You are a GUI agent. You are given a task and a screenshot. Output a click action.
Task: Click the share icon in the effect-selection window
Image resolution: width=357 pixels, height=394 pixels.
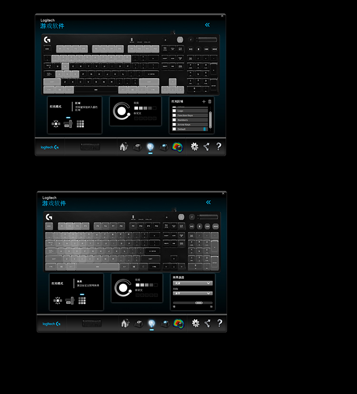(x=208, y=323)
